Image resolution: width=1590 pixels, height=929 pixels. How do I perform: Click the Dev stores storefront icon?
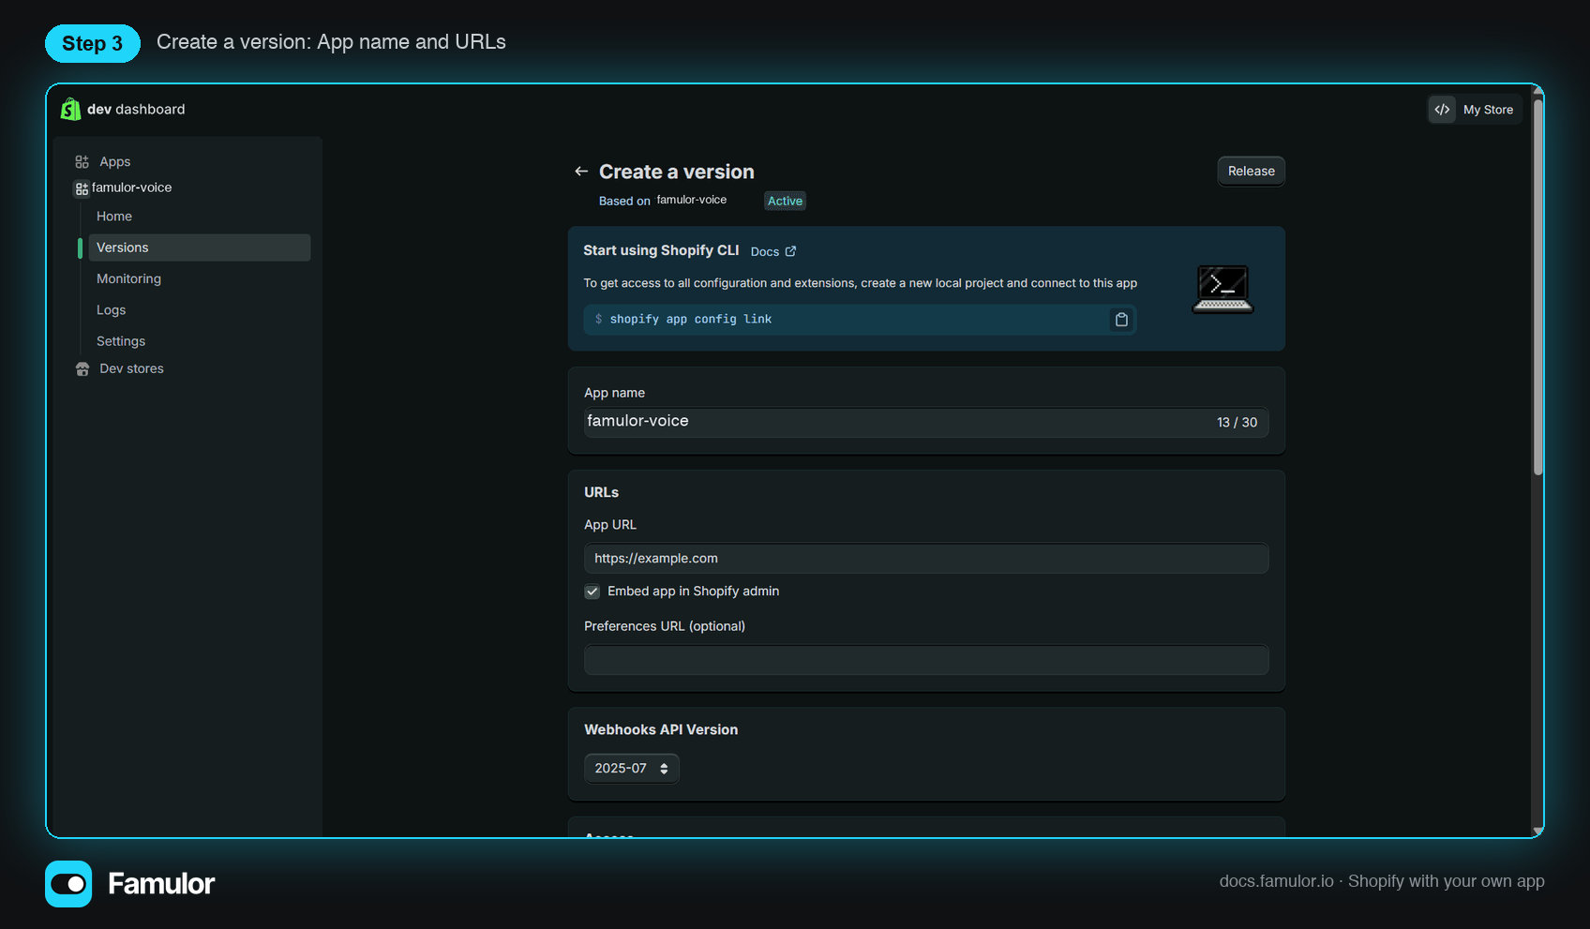pyautogui.click(x=82, y=368)
